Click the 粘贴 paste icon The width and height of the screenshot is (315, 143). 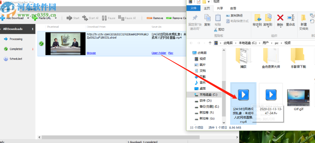pos(218,18)
